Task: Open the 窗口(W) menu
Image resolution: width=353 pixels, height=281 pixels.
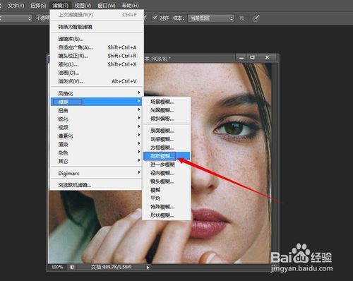Action: coord(107,6)
